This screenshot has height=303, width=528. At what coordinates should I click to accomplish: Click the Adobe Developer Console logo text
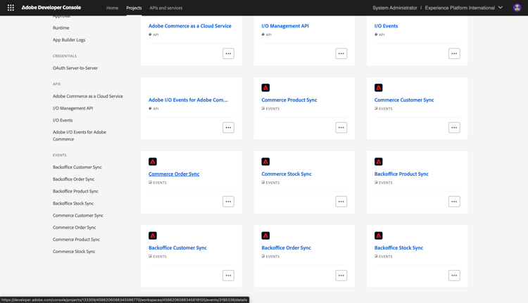(x=51, y=8)
